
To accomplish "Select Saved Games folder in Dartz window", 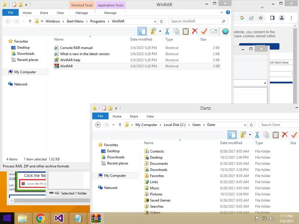I will click(160, 200).
